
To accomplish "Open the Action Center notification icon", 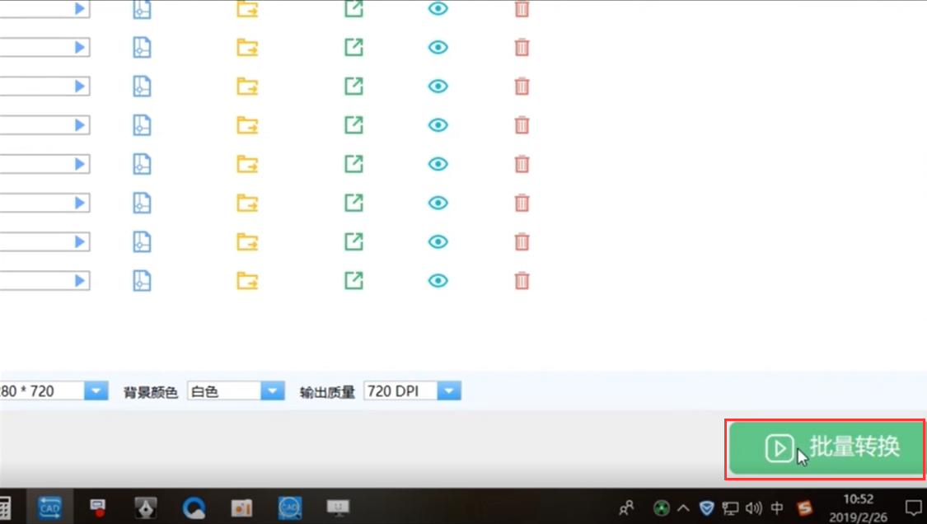I will click(913, 508).
